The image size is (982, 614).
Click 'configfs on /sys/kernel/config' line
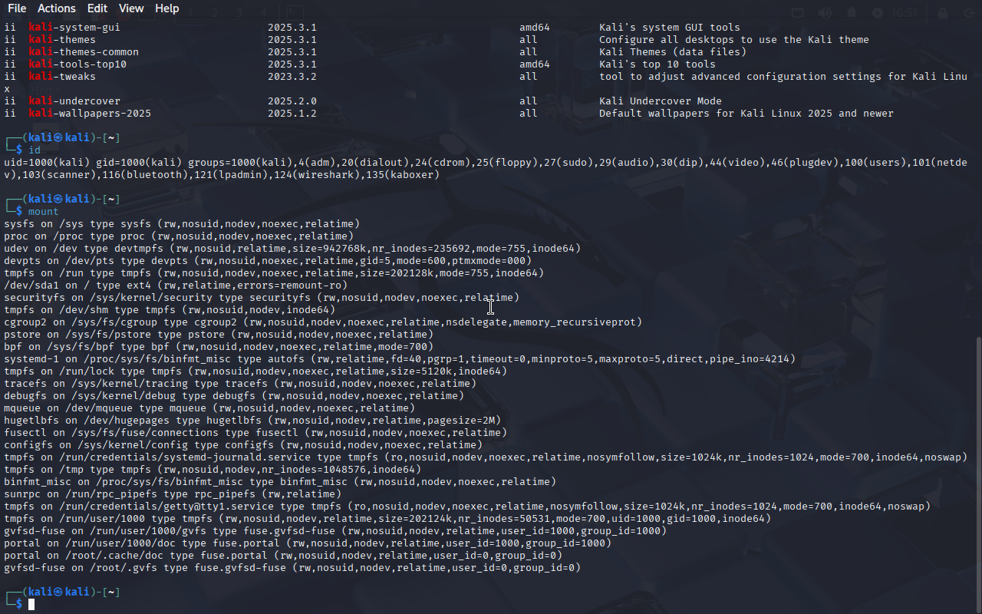tap(243, 444)
